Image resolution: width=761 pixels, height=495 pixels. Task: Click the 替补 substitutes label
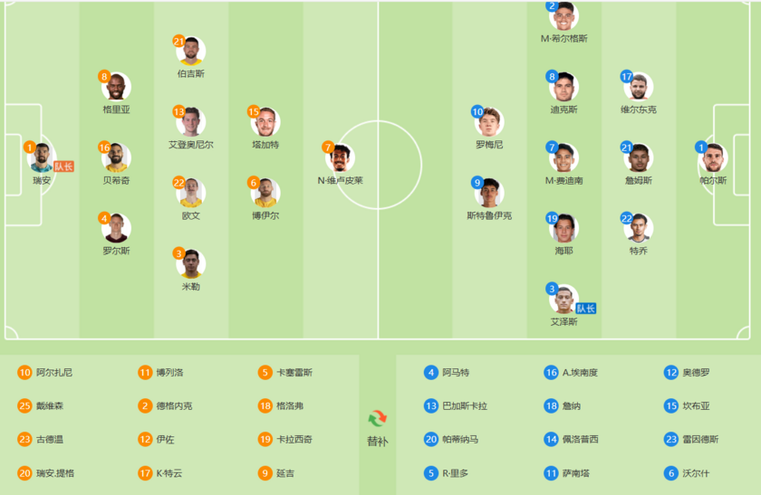[x=377, y=442]
